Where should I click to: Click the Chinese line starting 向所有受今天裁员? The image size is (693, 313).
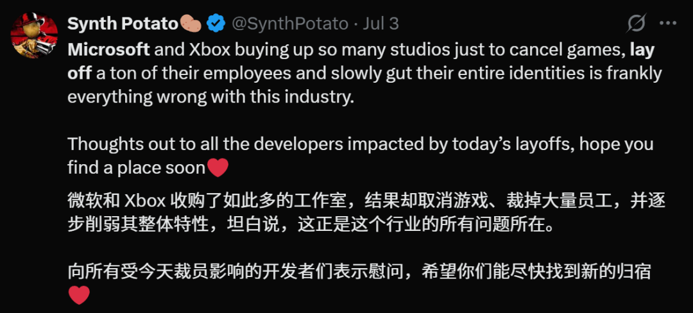pos(359,272)
